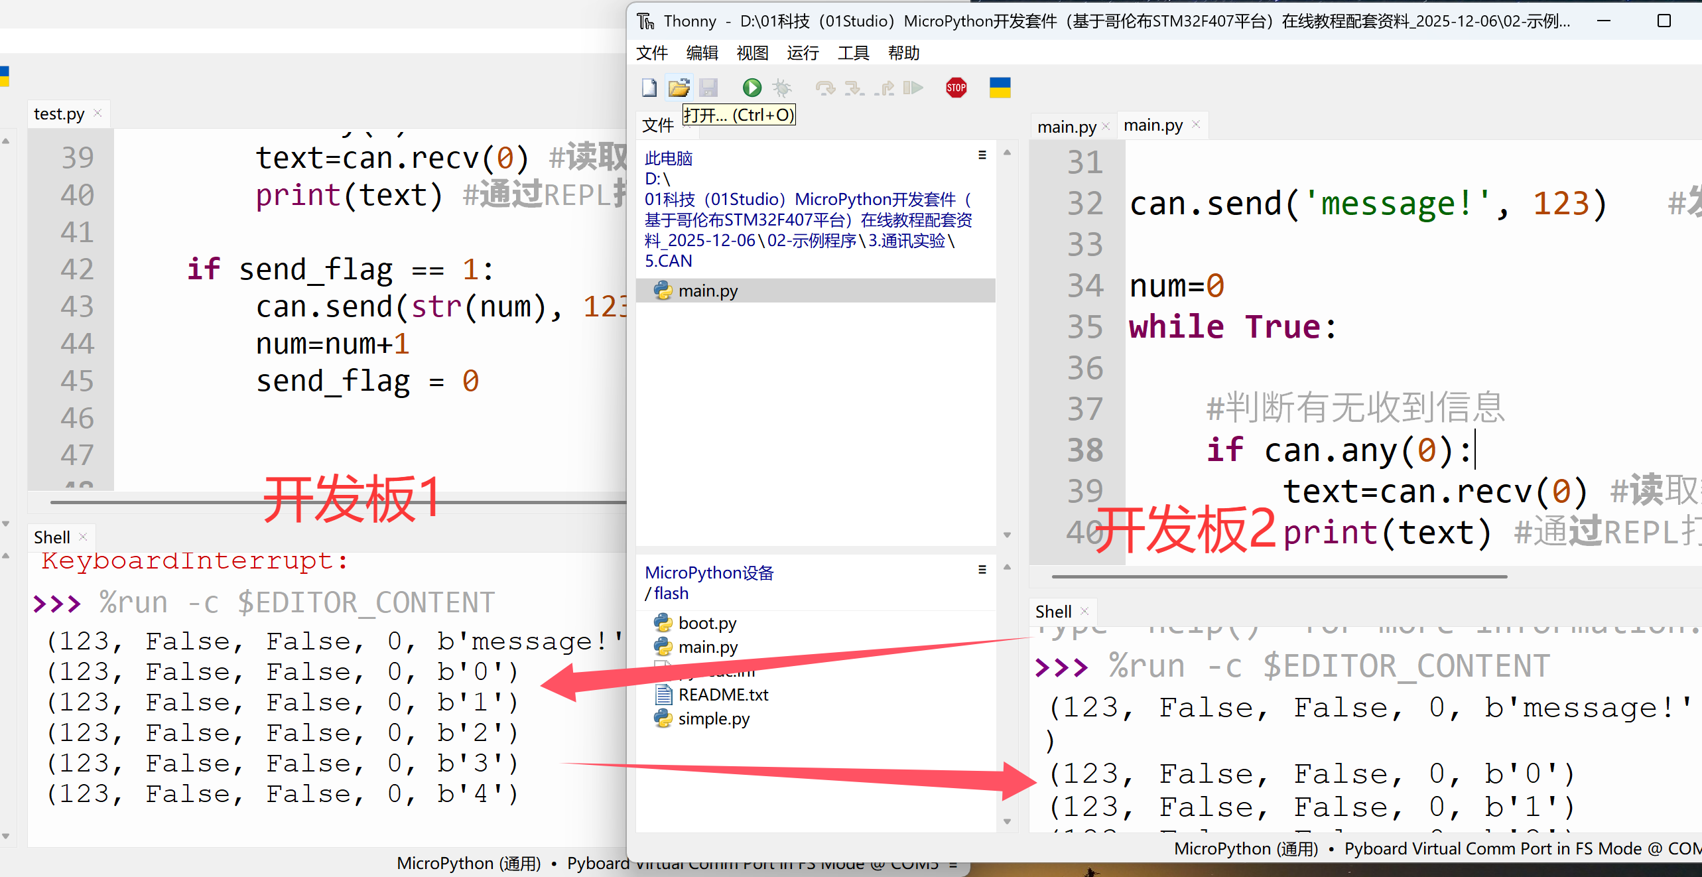Click the Ukraine flag toolbar icon
The height and width of the screenshot is (877, 1702).
[x=1000, y=88]
